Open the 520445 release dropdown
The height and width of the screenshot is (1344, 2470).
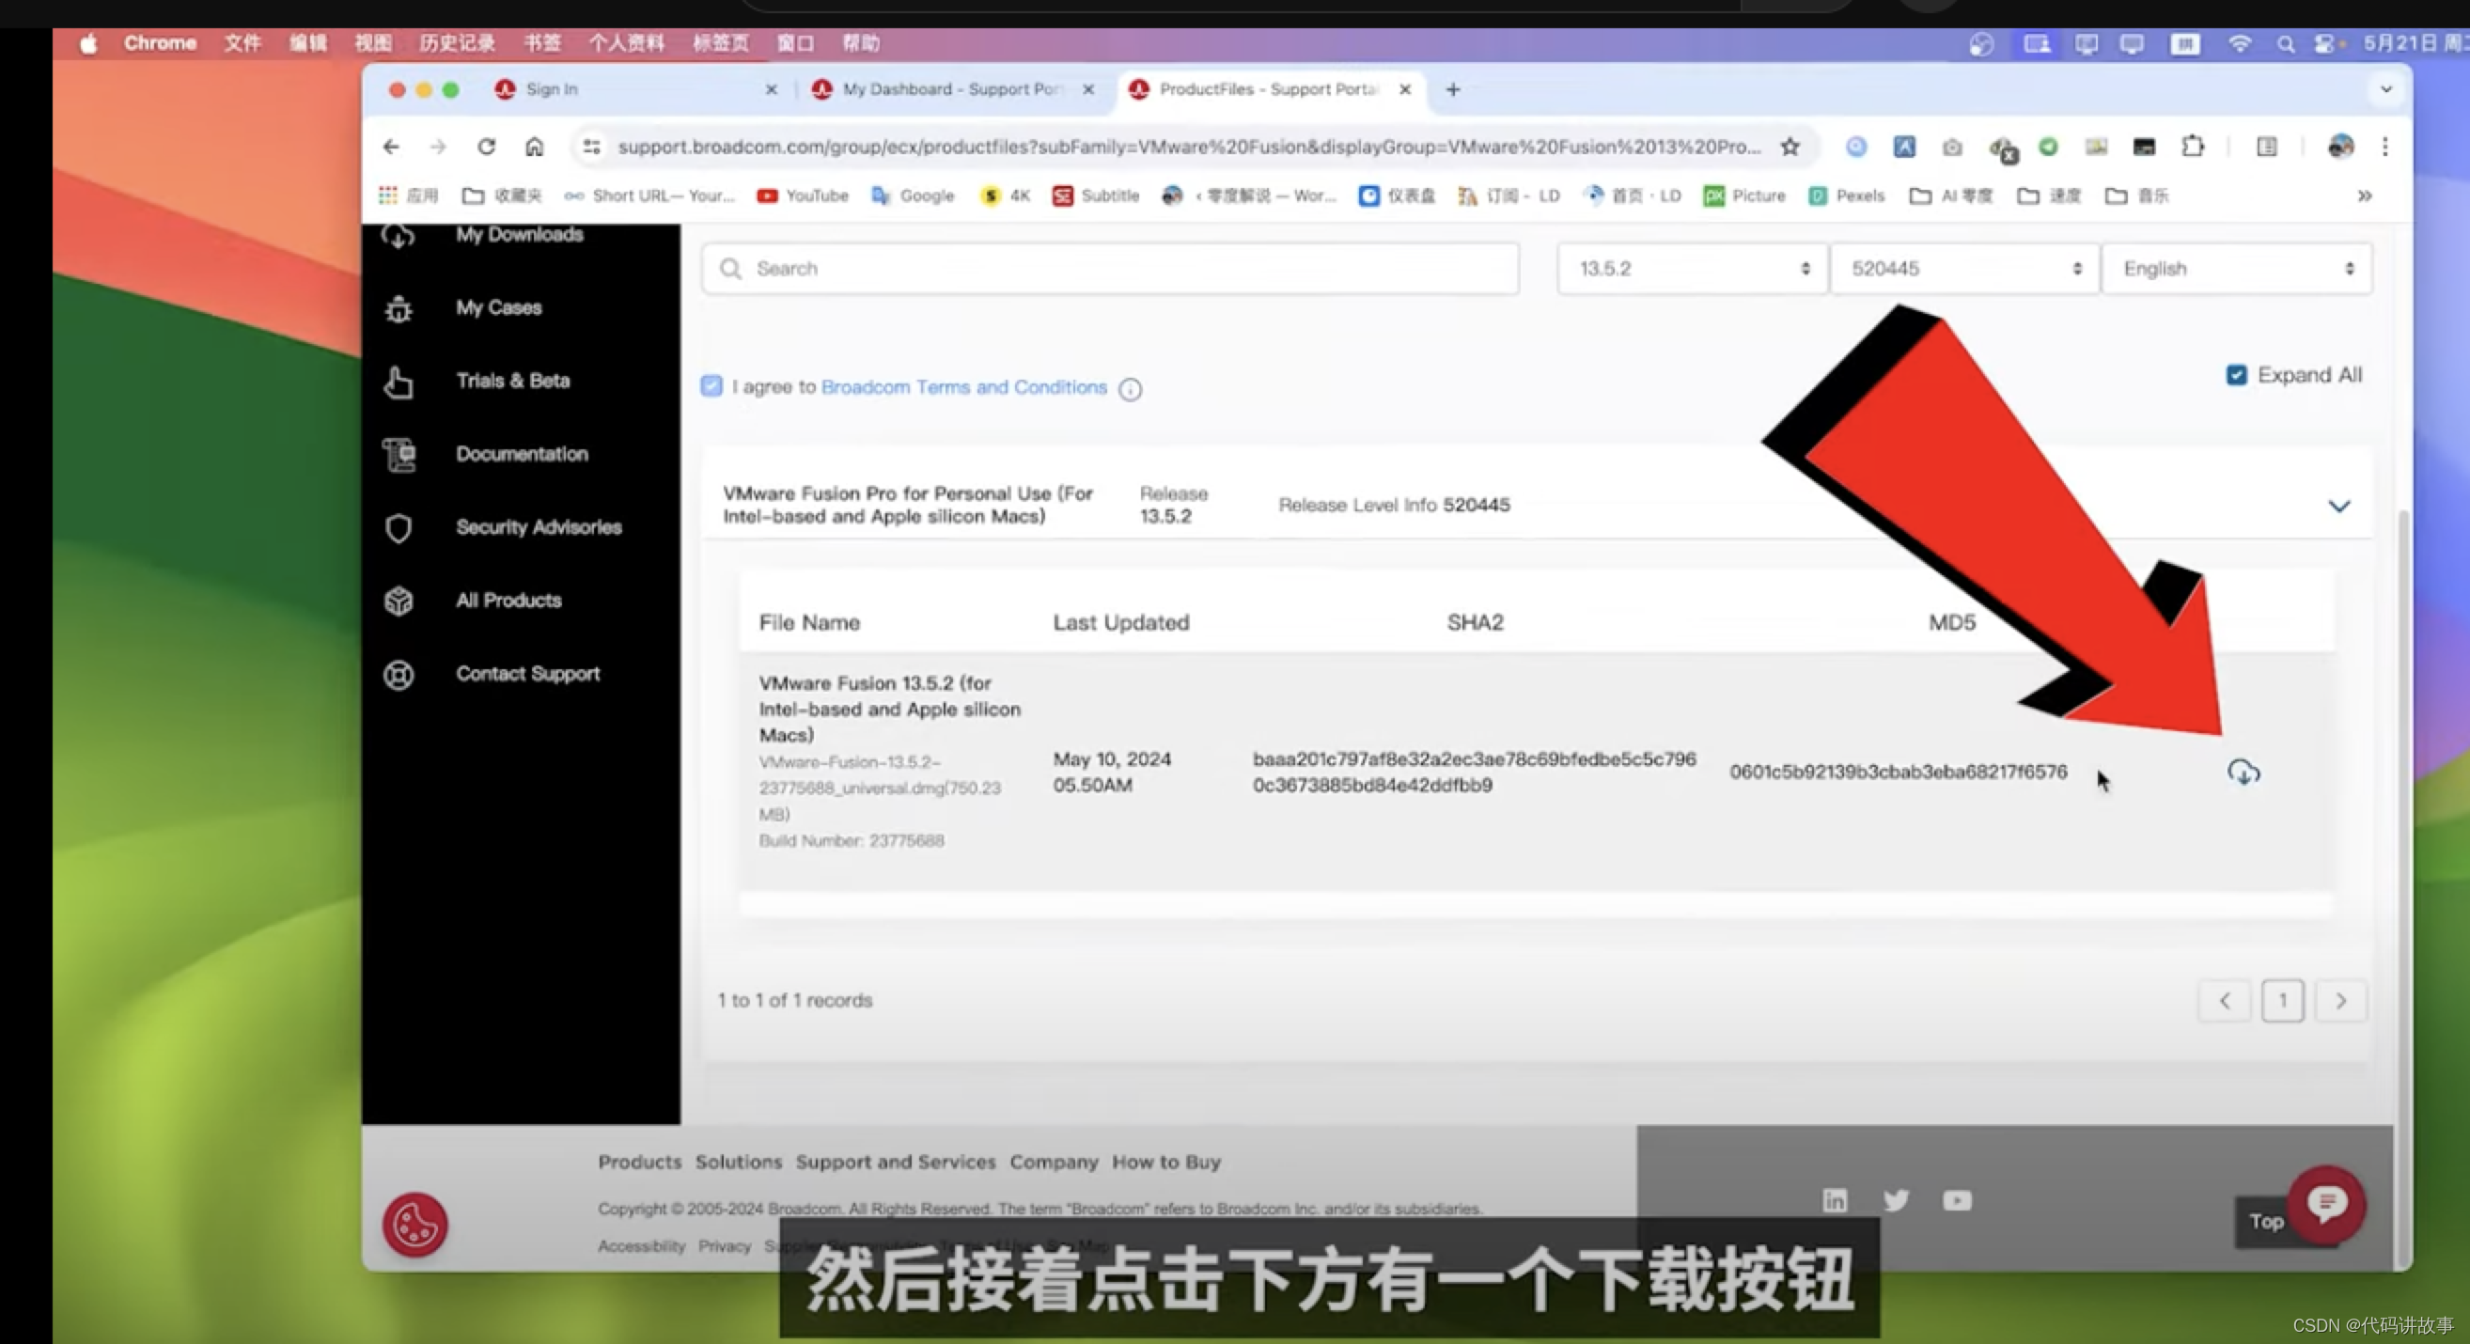[1964, 270]
